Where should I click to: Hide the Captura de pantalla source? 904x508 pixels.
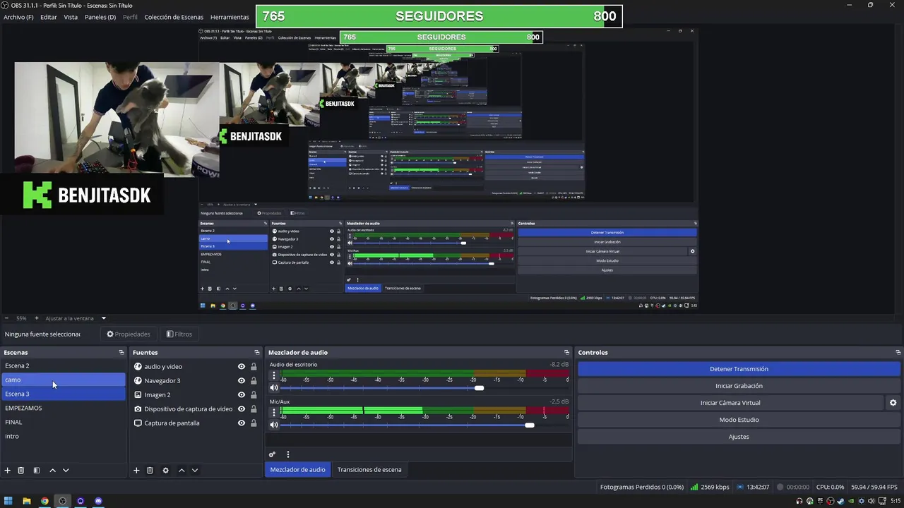[242, 423]
